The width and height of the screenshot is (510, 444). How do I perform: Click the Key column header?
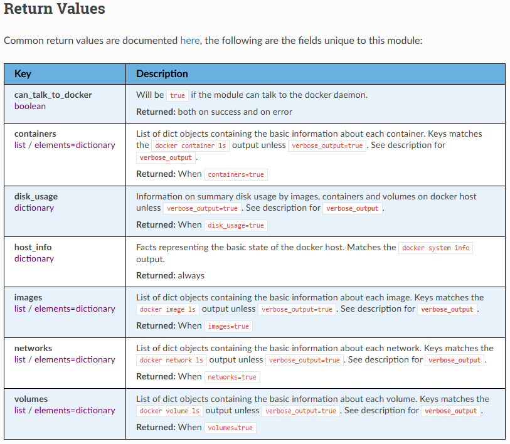coord(23,74)
